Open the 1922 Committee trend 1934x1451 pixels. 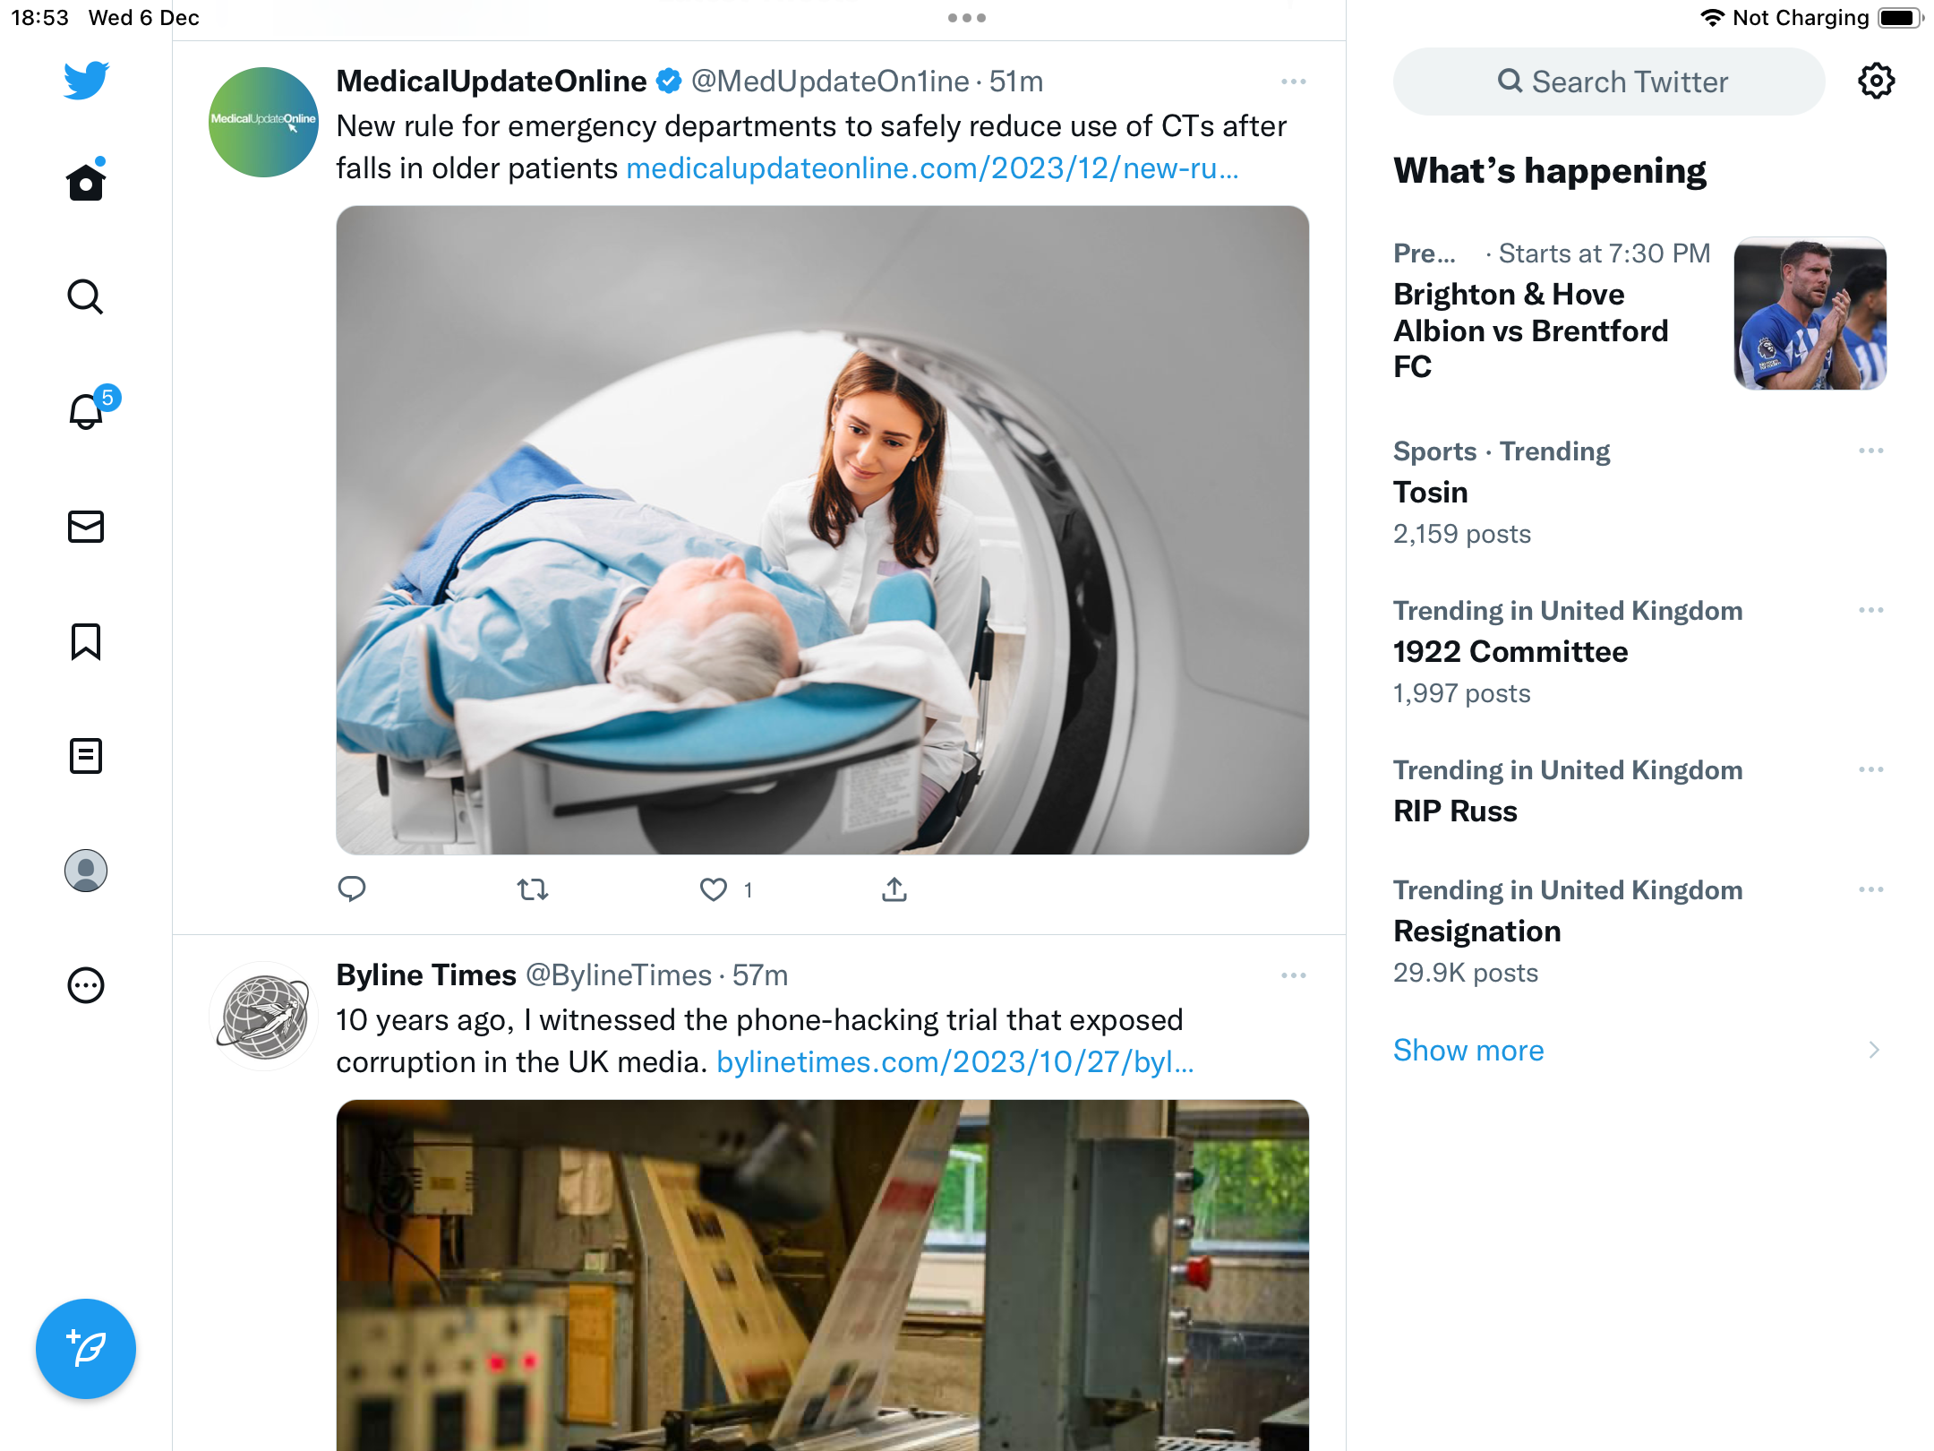1510,652
